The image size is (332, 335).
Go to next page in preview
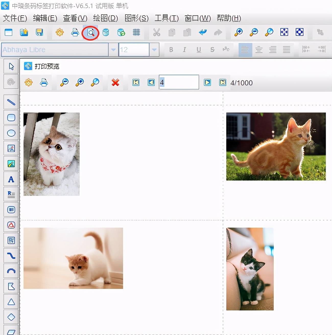coord(207,82)
